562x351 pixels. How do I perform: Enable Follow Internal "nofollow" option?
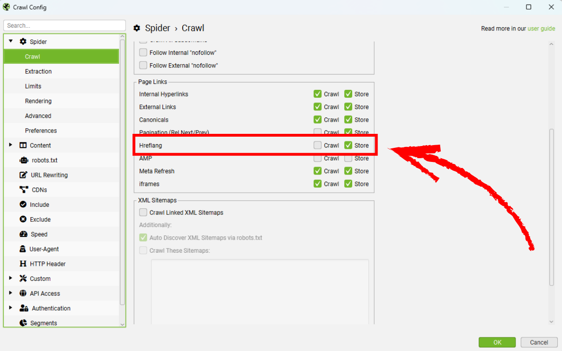pos(143,53)
